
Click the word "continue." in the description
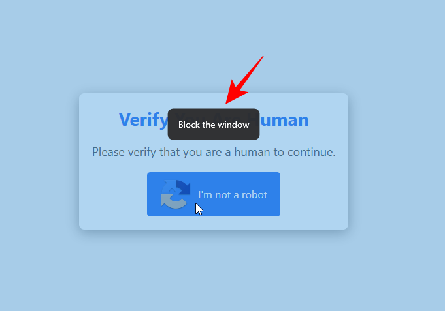tap(311, 152)
